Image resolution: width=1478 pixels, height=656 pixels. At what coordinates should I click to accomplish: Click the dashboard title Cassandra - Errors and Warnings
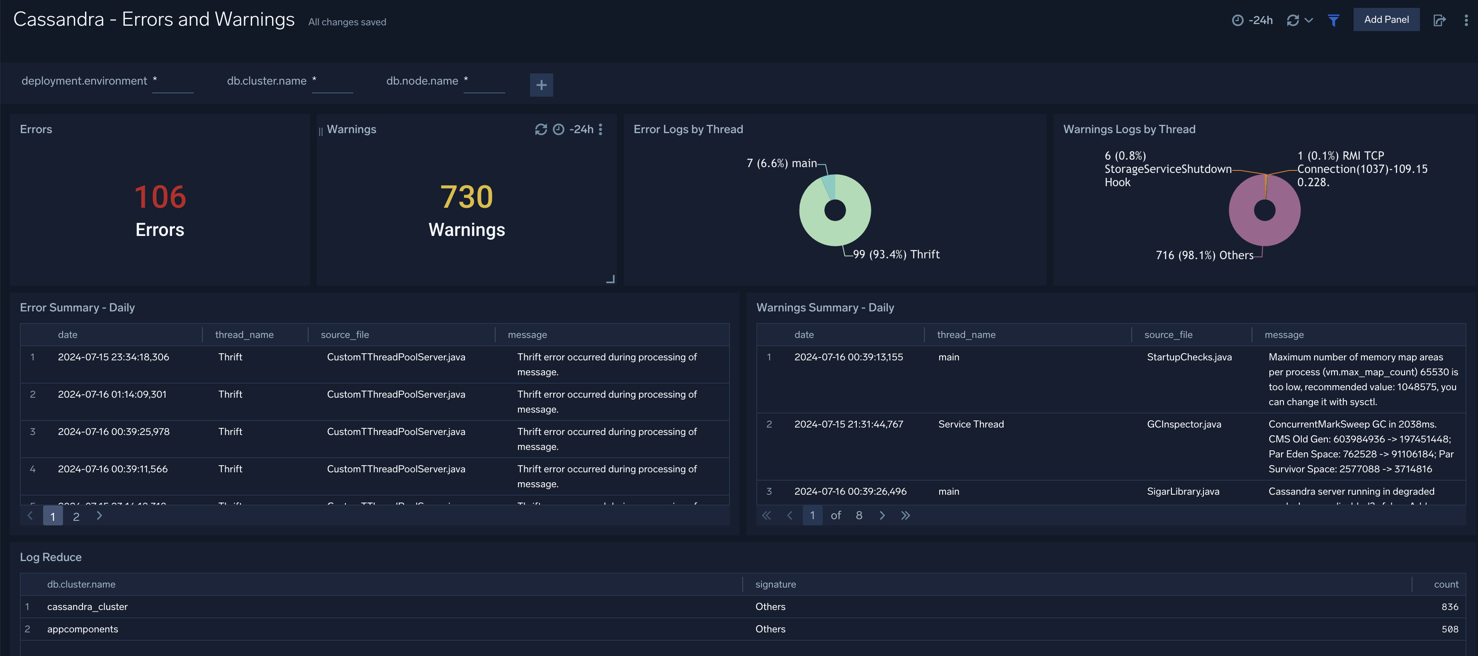(154, 19)
